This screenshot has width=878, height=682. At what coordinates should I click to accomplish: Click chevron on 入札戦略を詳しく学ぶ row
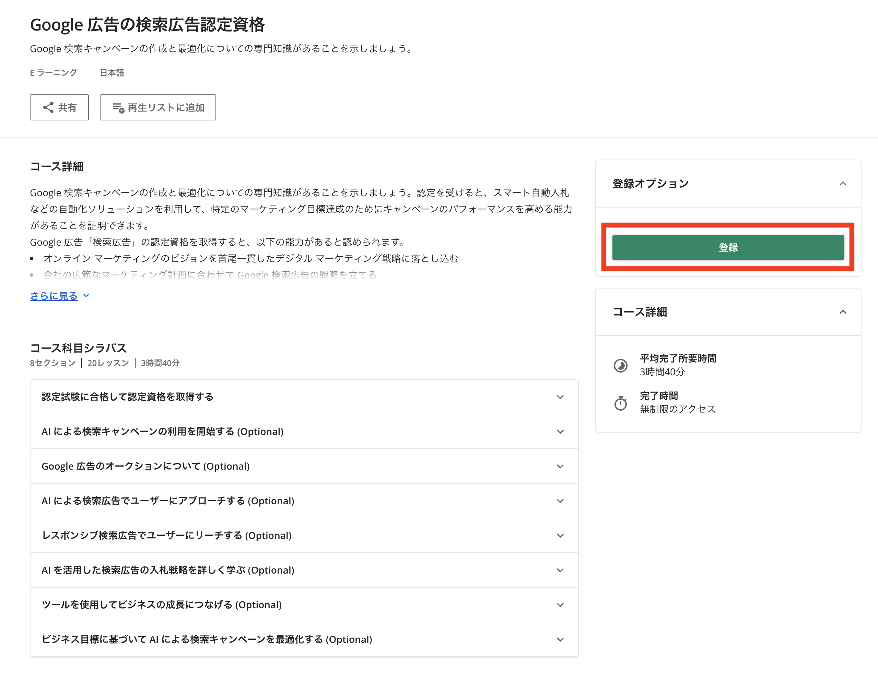(560, 570)
